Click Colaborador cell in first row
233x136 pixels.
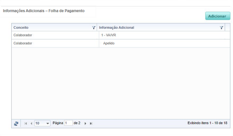(23, 35)
